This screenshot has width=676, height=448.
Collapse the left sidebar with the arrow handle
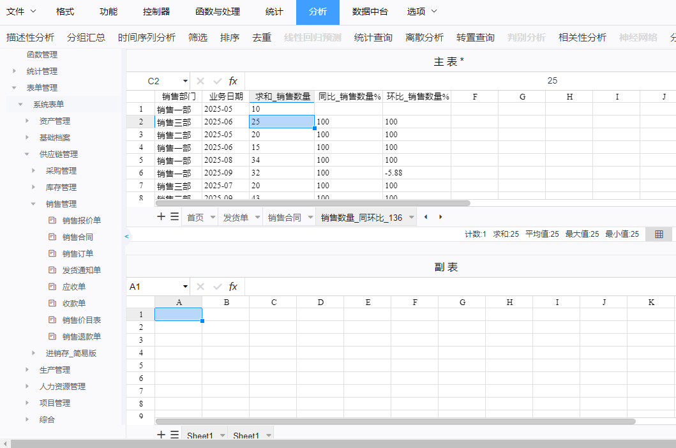126,236
